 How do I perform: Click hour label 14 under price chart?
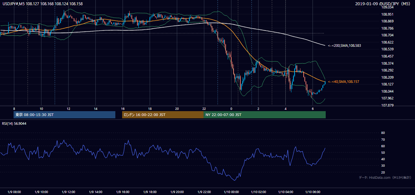point(95,109)
